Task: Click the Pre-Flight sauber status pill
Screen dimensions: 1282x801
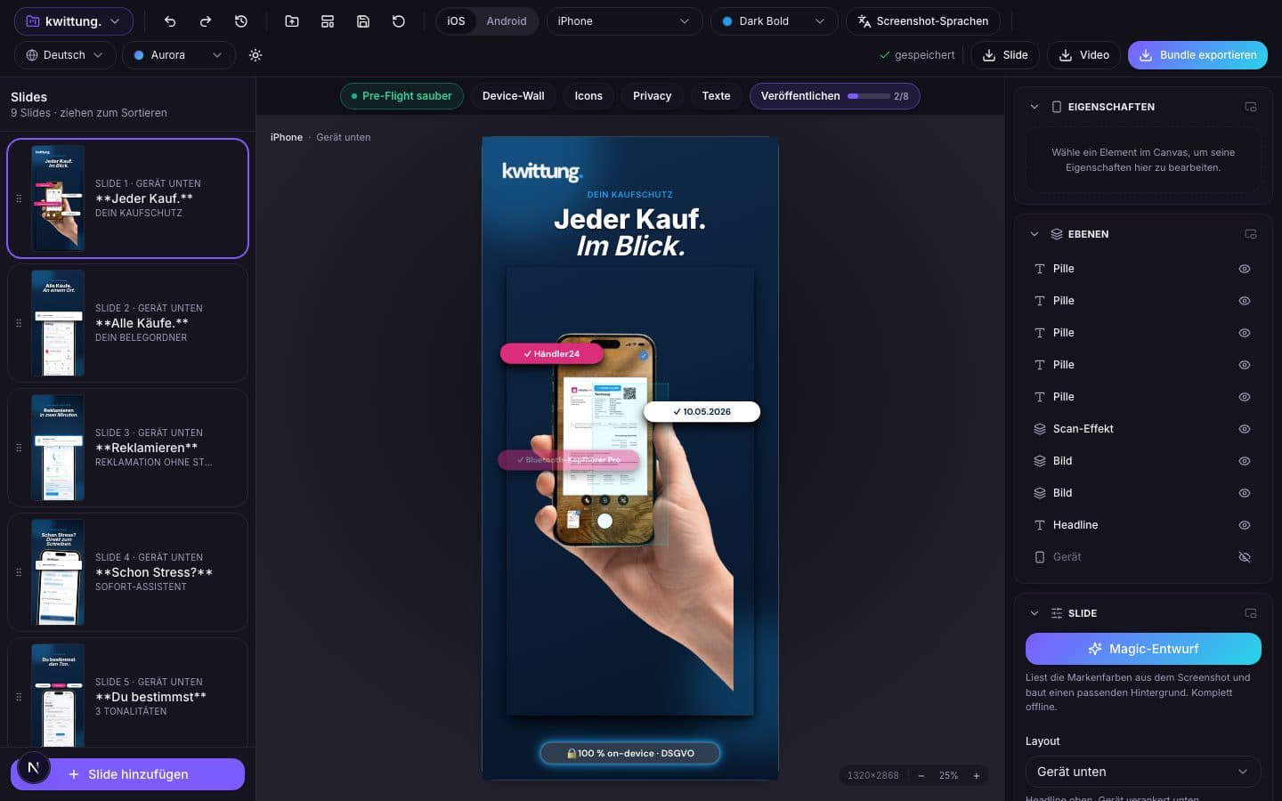Action: coord(402,96)
